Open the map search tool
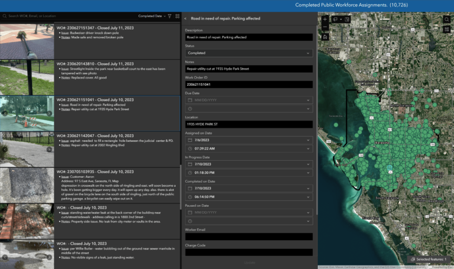 point(447,20)
